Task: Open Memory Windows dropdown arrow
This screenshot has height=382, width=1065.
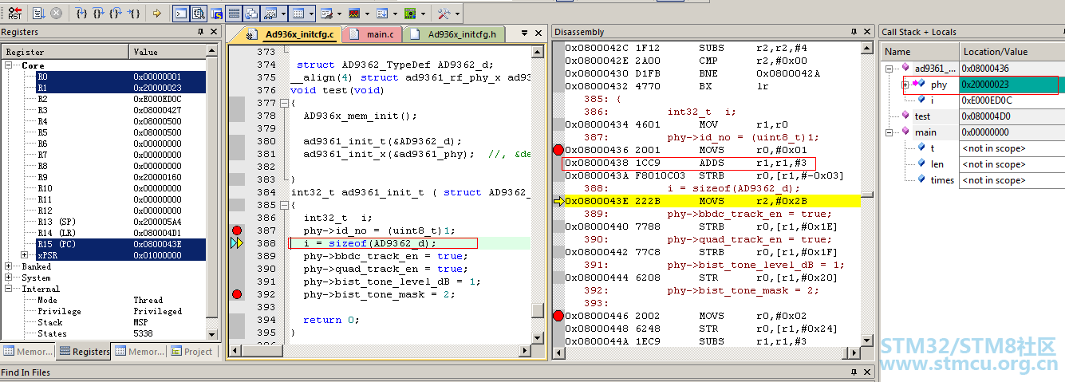Action: [x=311, y=14]
